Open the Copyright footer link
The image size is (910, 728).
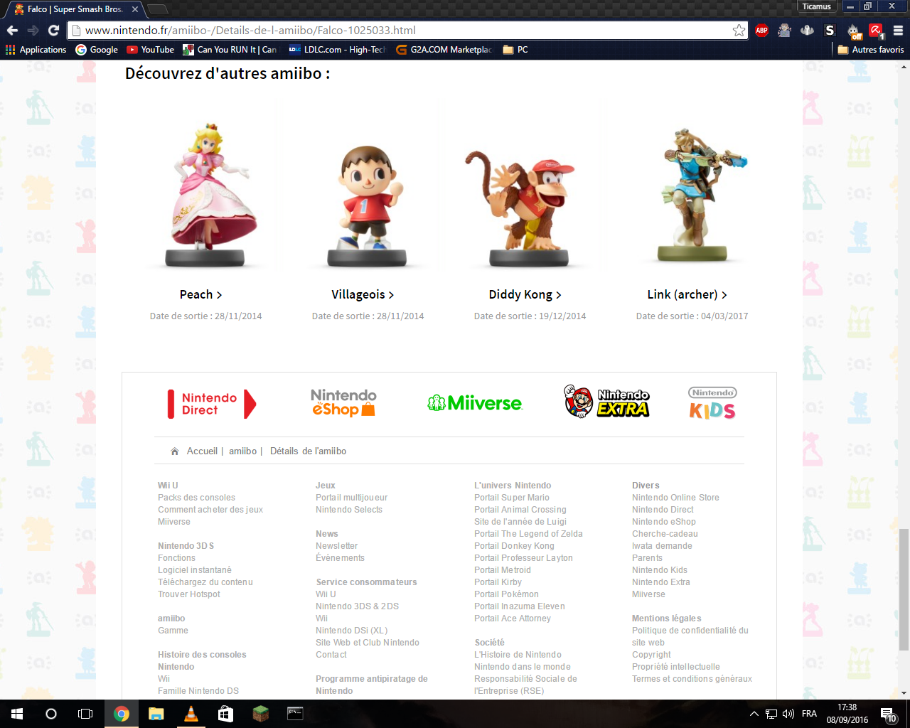tap(651, 655)
